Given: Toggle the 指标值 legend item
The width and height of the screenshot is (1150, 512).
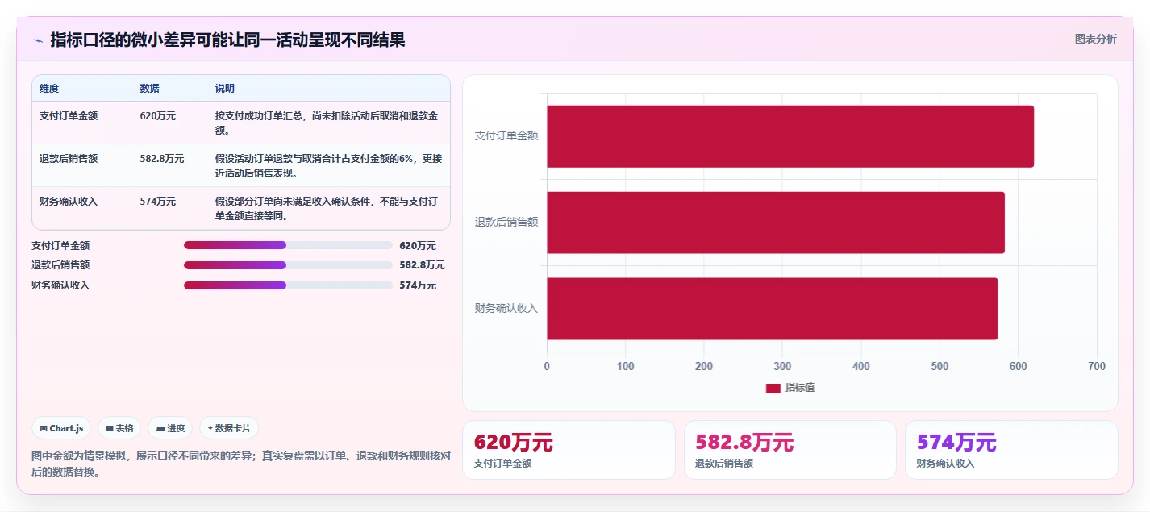Looking at the screenshot, I should tap(790, 388).
